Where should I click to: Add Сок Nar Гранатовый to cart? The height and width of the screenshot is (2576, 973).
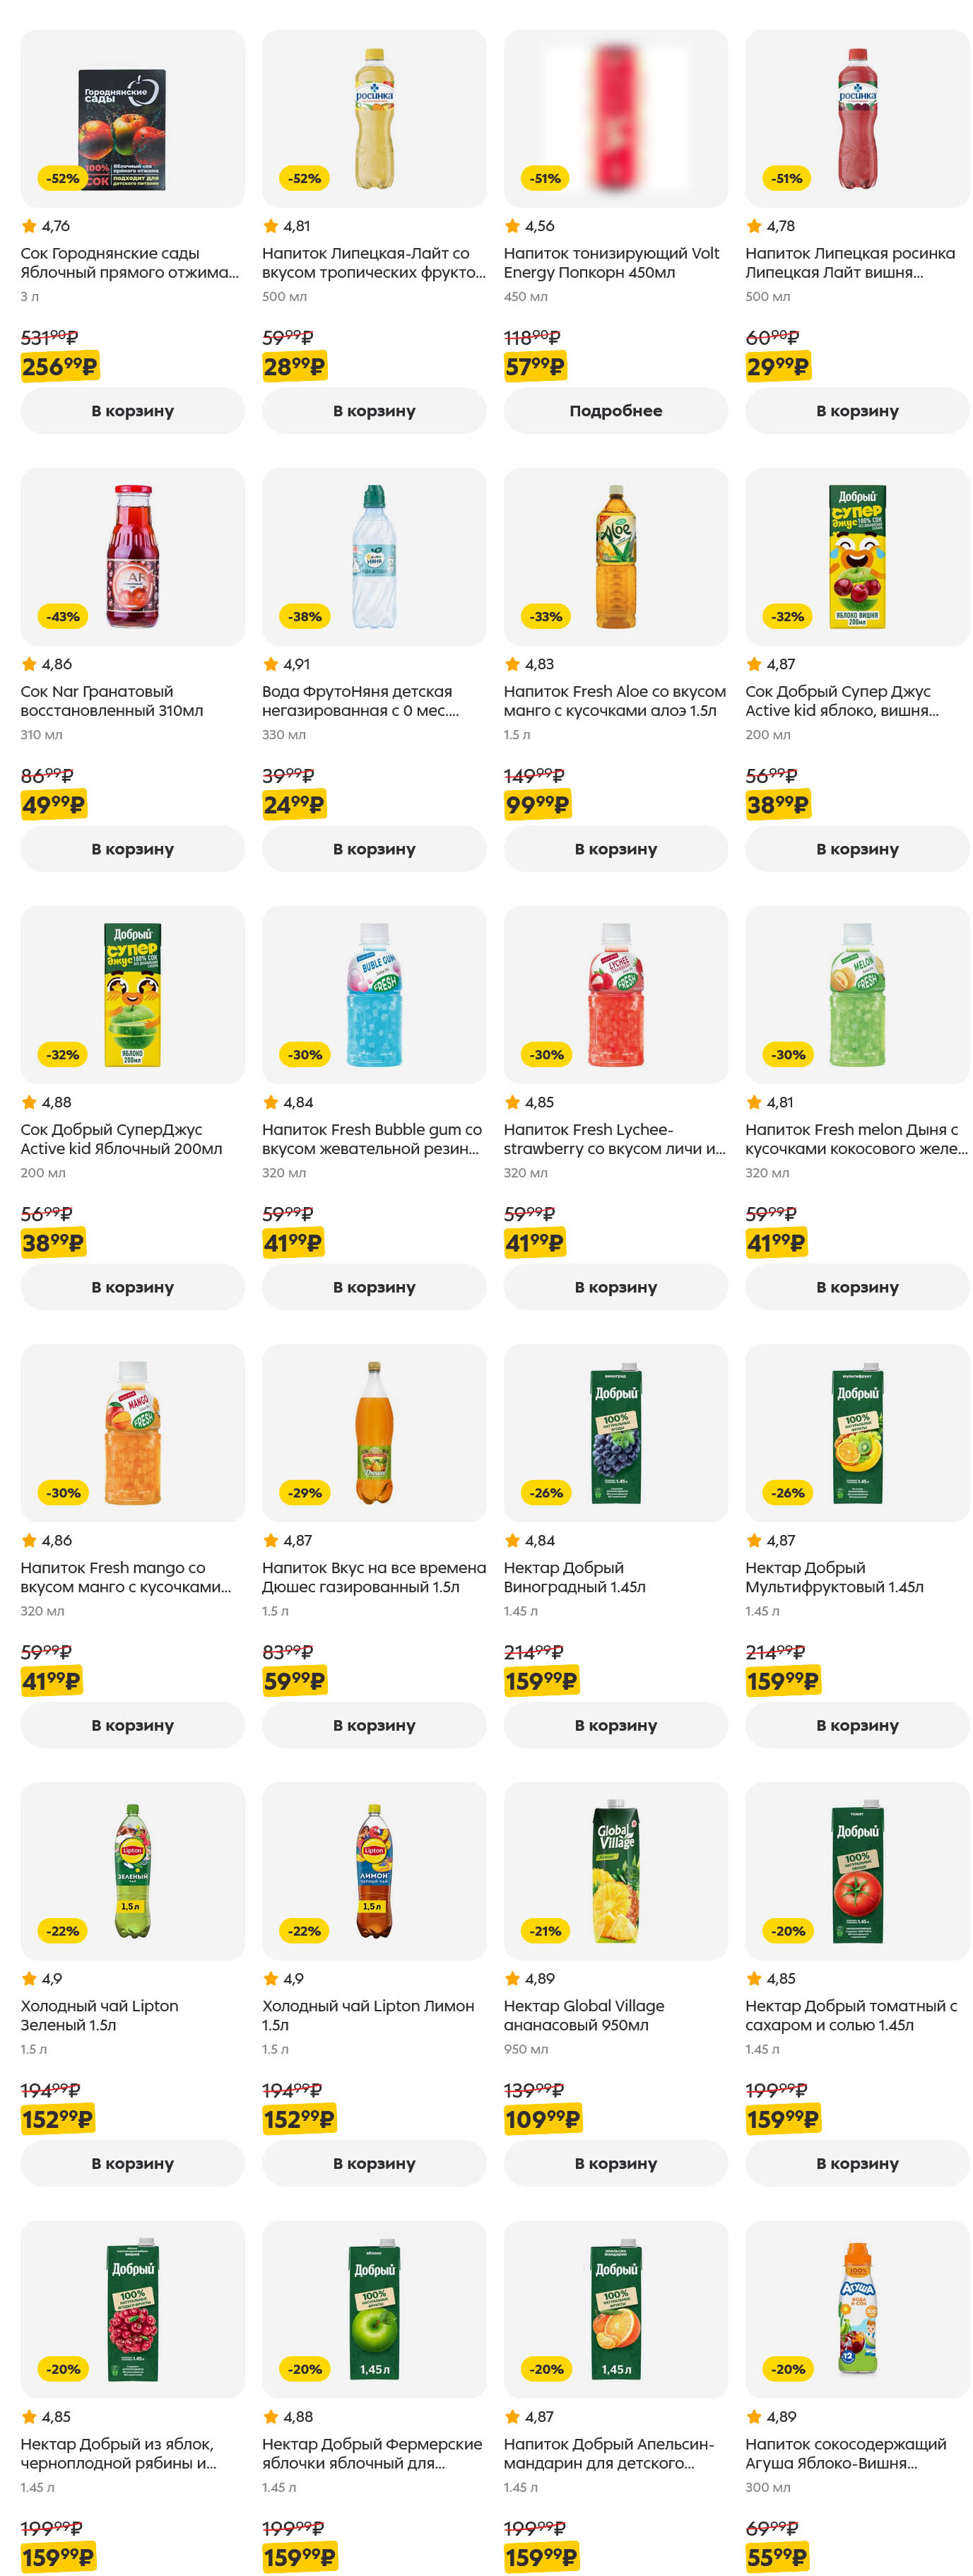click(x=132, y=848)
